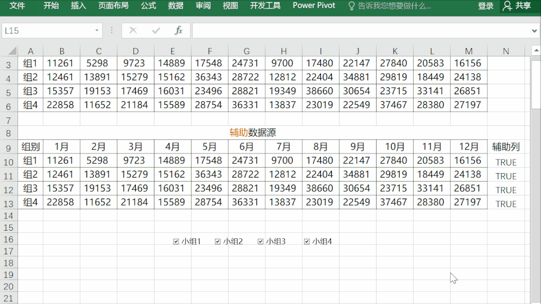Screen dimensions: 541x304
Task: Switch to the 公式 Formulas tab
Action: 148,6
